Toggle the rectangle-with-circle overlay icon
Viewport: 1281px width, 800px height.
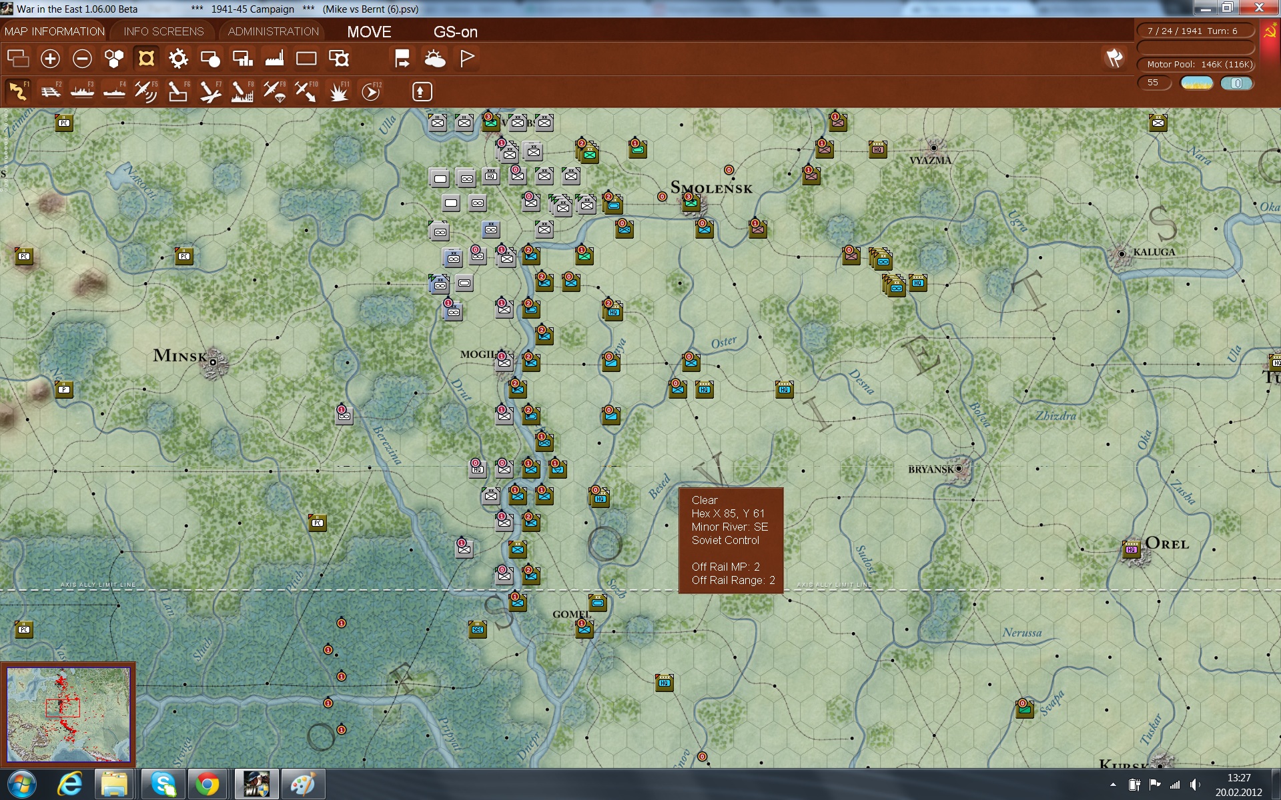click(x=210, y=59)
